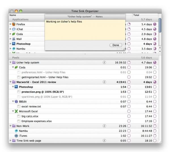
Task: Collapse the Macworld Excel 2011 review pool
Action: (x=10, y=82)
